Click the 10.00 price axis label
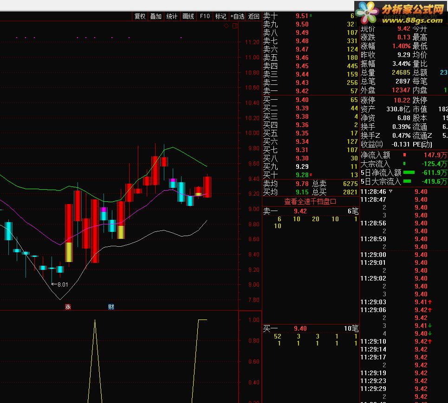This screenshot has height=403, width=448. 252,133
